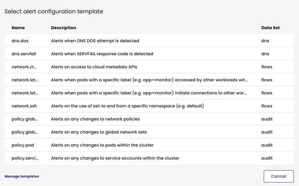Click the audit data set cell for policy.pod
The height and width of the screenshot is (186, 299).
click(267, 145)
